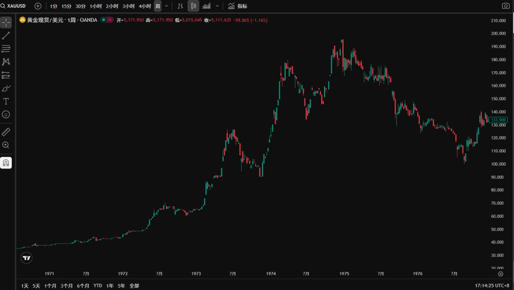This screenshot has width=514, height=290.
Task: Toggle the candlestick chart style button
Action: point(193,6)
